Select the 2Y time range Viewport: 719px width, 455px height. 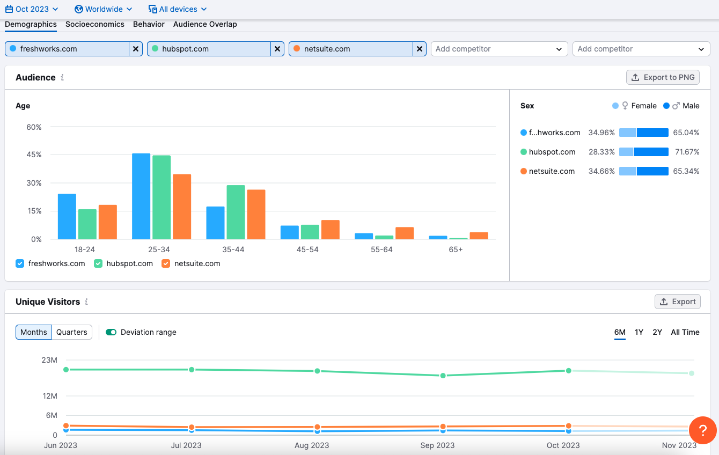pyautogui.click(x=657, y=332)
